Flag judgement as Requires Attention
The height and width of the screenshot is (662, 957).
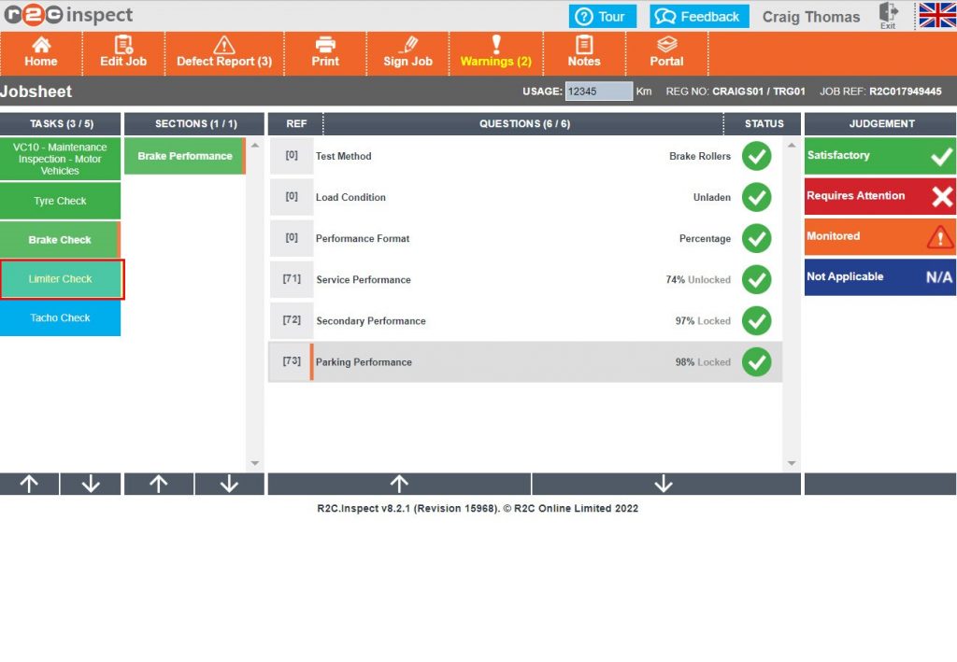pyautogui.click(x=878, y=196)
